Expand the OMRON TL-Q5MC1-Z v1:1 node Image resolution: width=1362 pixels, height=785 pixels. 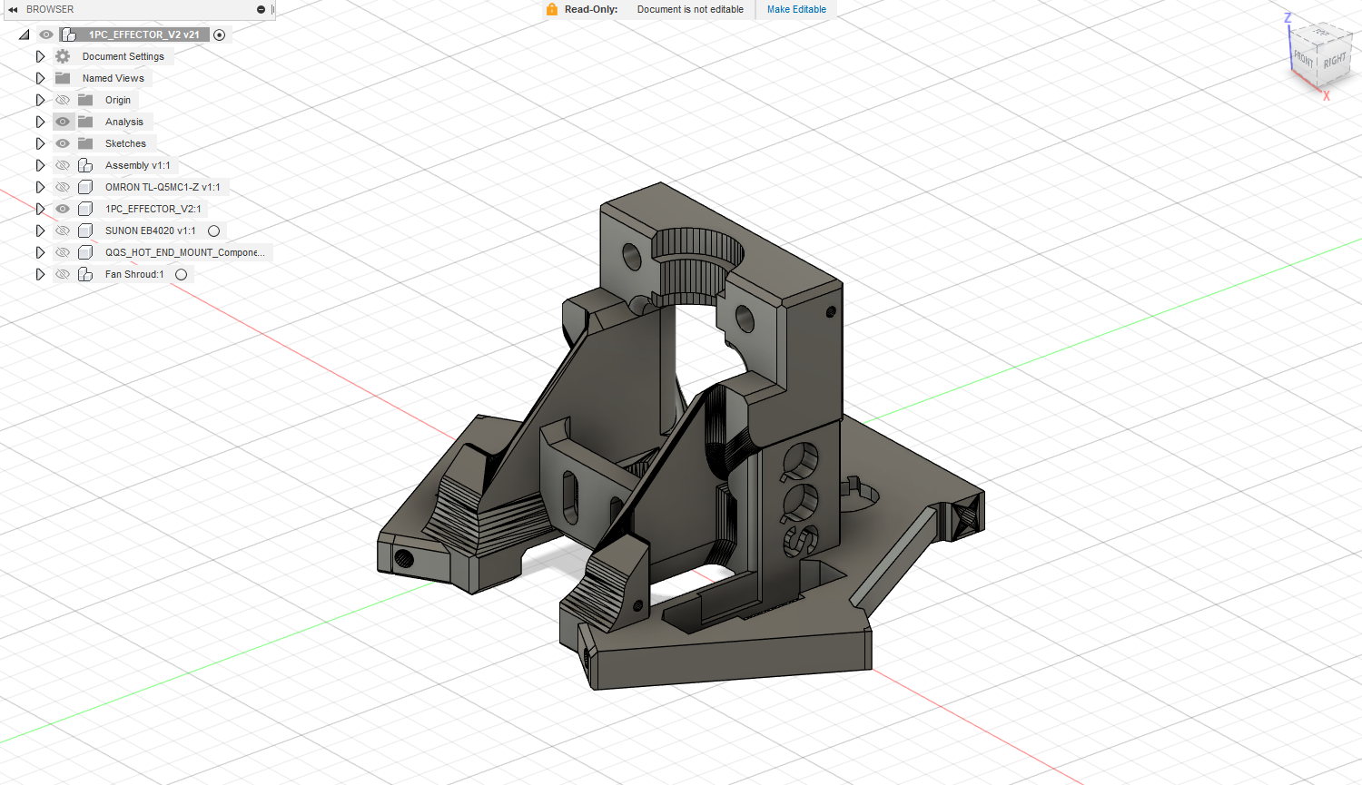pos(40,187)
